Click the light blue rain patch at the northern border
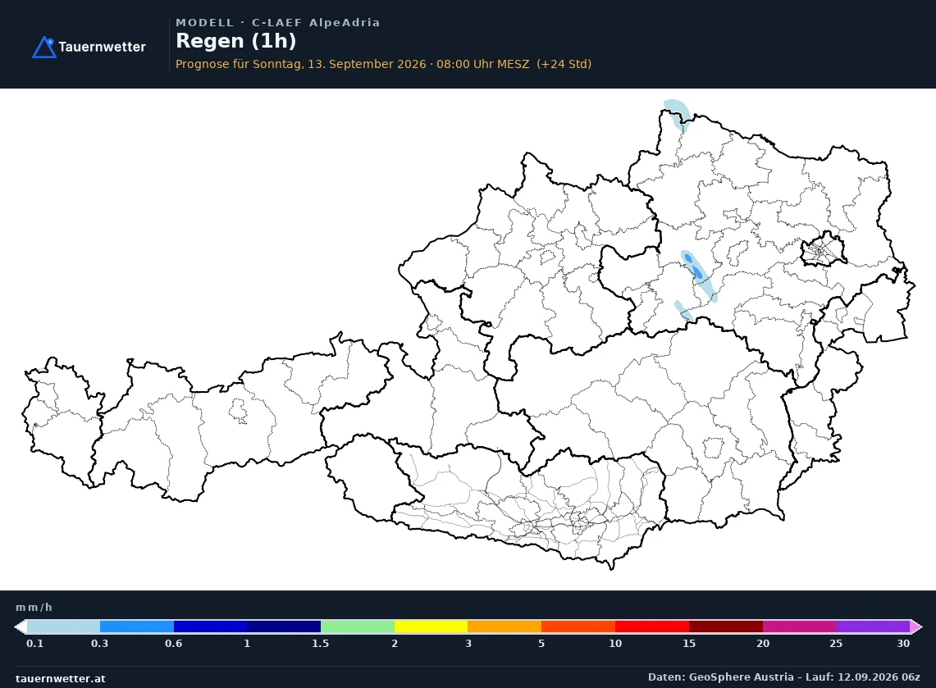The width and height of the screenshot is (936, 688). (677, 115)
